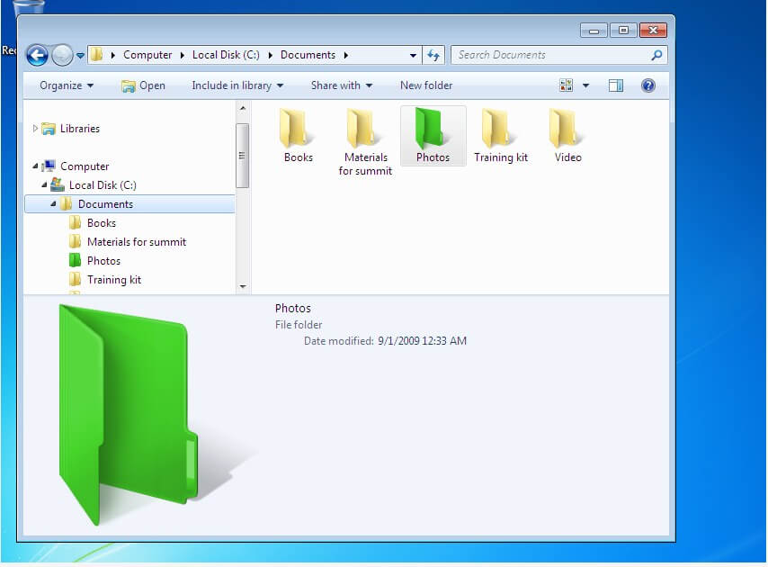
Task: Select the green Photos folder icon
Action: [x=433, y=130]
